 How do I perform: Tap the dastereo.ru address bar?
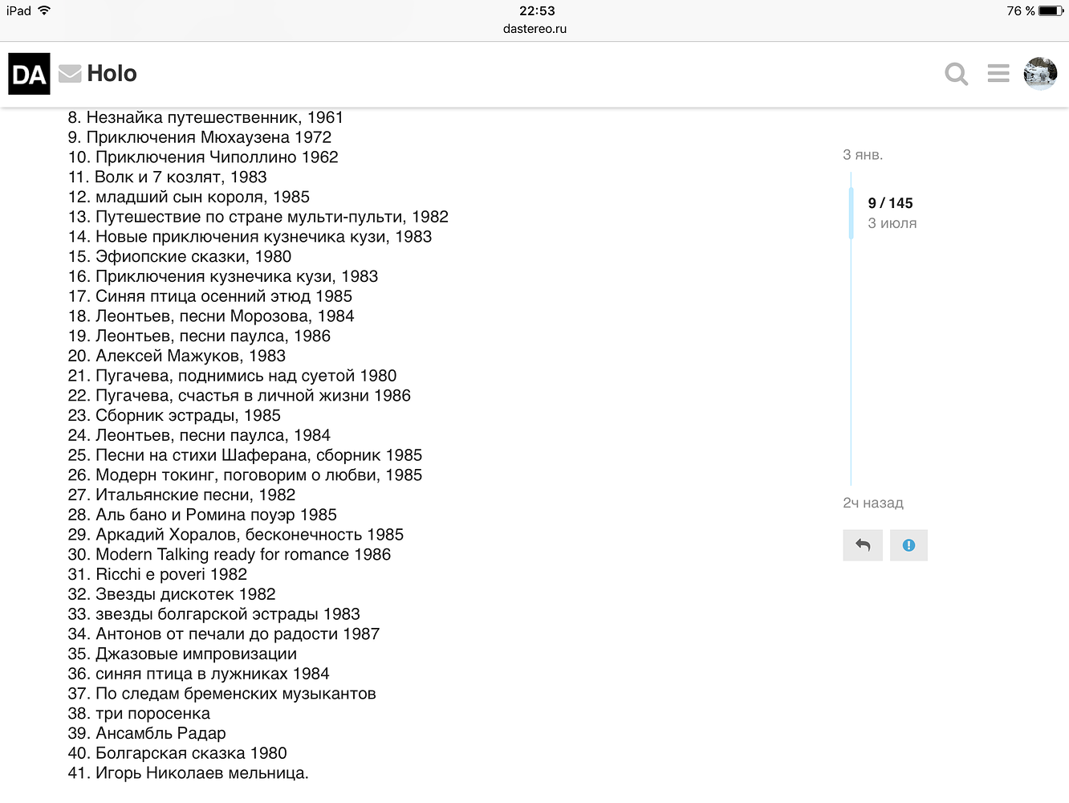click(534, 29)
